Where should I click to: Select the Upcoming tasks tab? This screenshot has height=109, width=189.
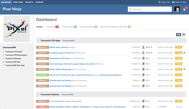tap(88, 27)
